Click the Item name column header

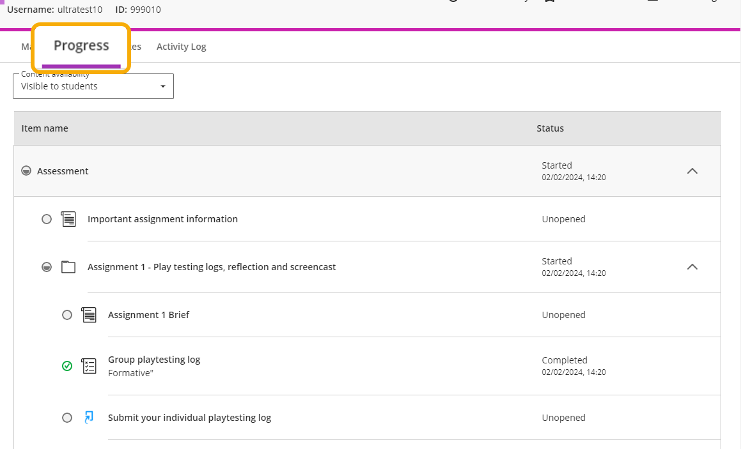coord(45,128)
